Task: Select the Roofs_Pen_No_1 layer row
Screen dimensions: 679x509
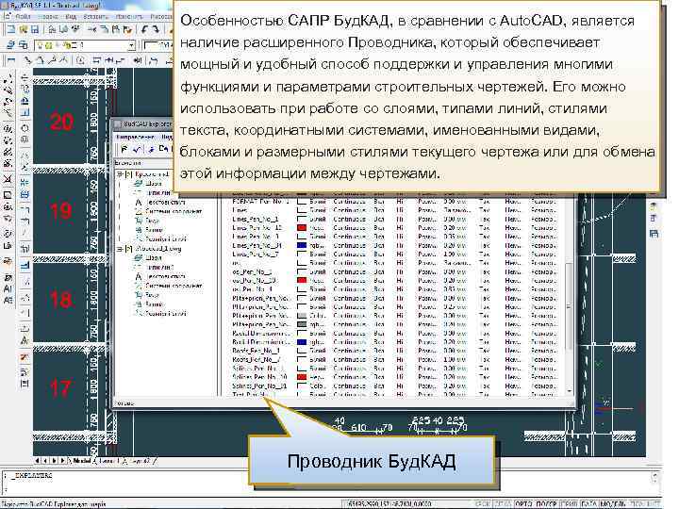Action: (x=393, y=351)
